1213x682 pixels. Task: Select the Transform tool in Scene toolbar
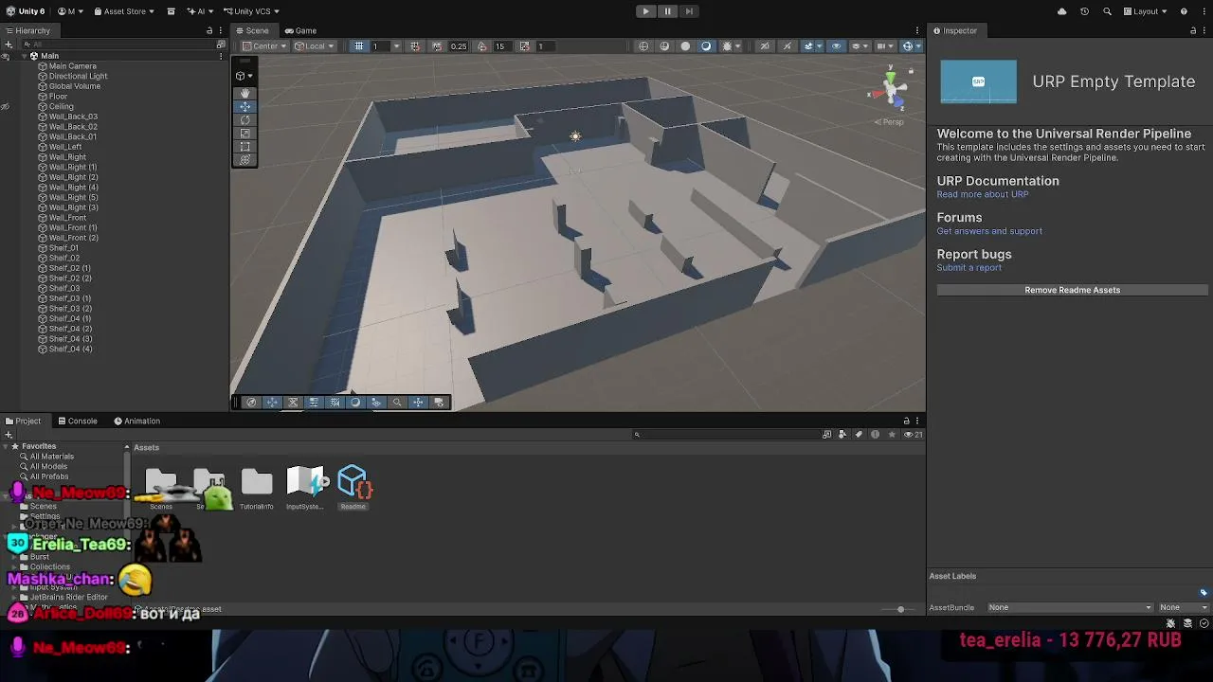(x=245, y=159)
